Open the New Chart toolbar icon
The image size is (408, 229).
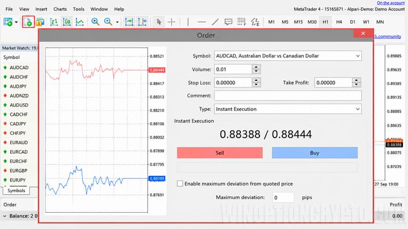tap(8, 22)
